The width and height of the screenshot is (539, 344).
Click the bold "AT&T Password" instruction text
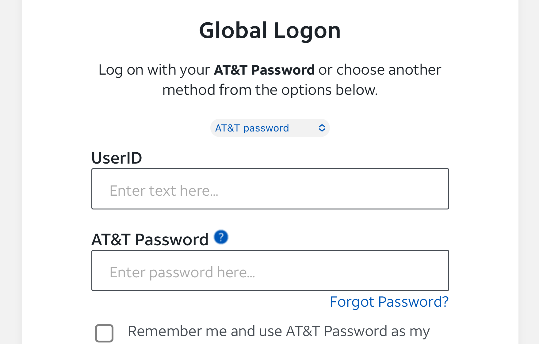pyautogui.click(x=264, y=70)
